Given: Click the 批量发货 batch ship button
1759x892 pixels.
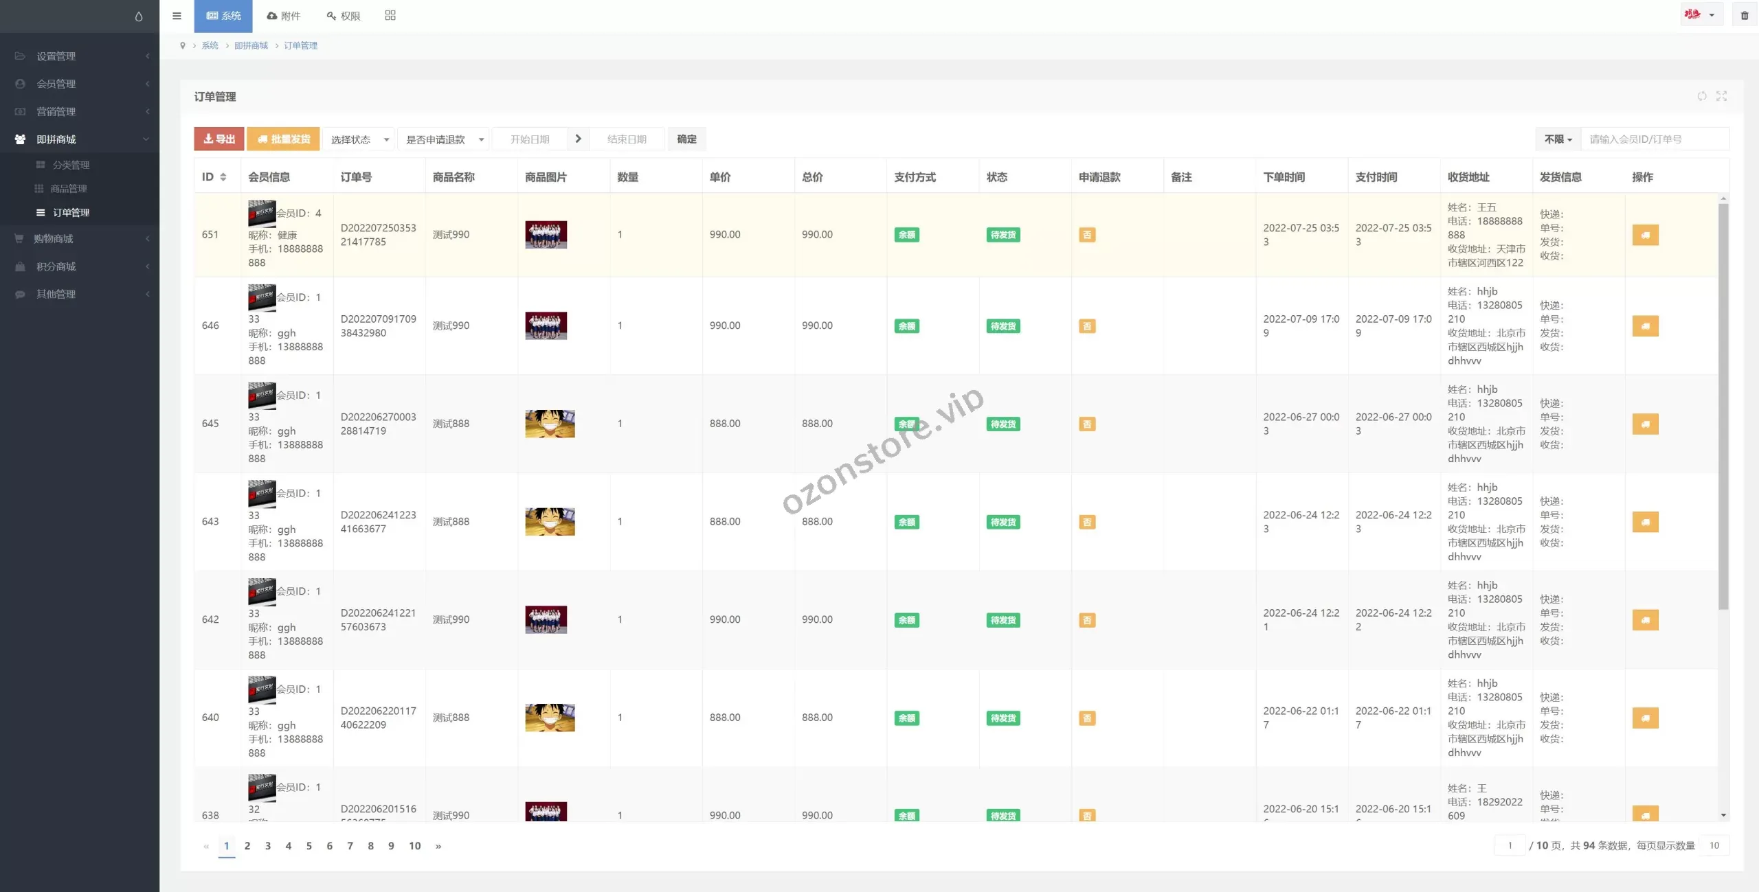Looking at the screenshot, I should [x=283, y=139].
